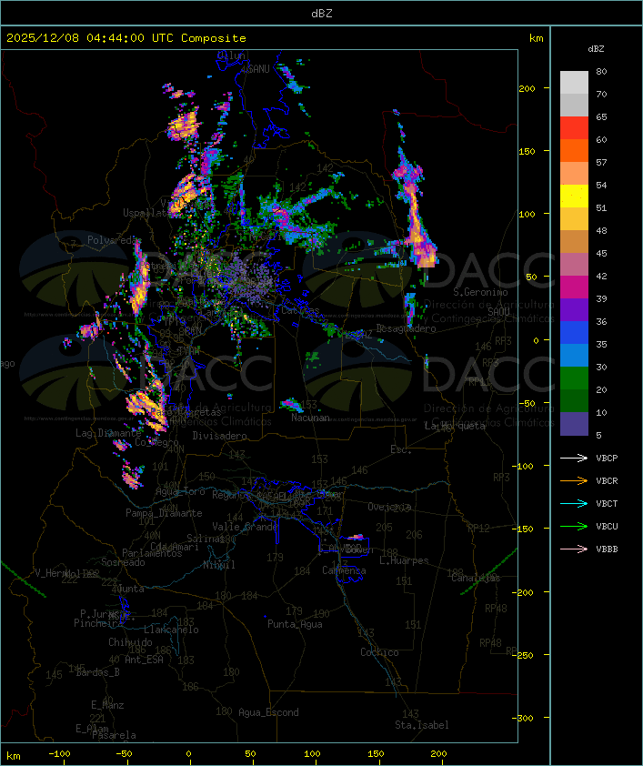Click the 65 value on the dBZ scale

pyautogui.click(x=601, y=116)
